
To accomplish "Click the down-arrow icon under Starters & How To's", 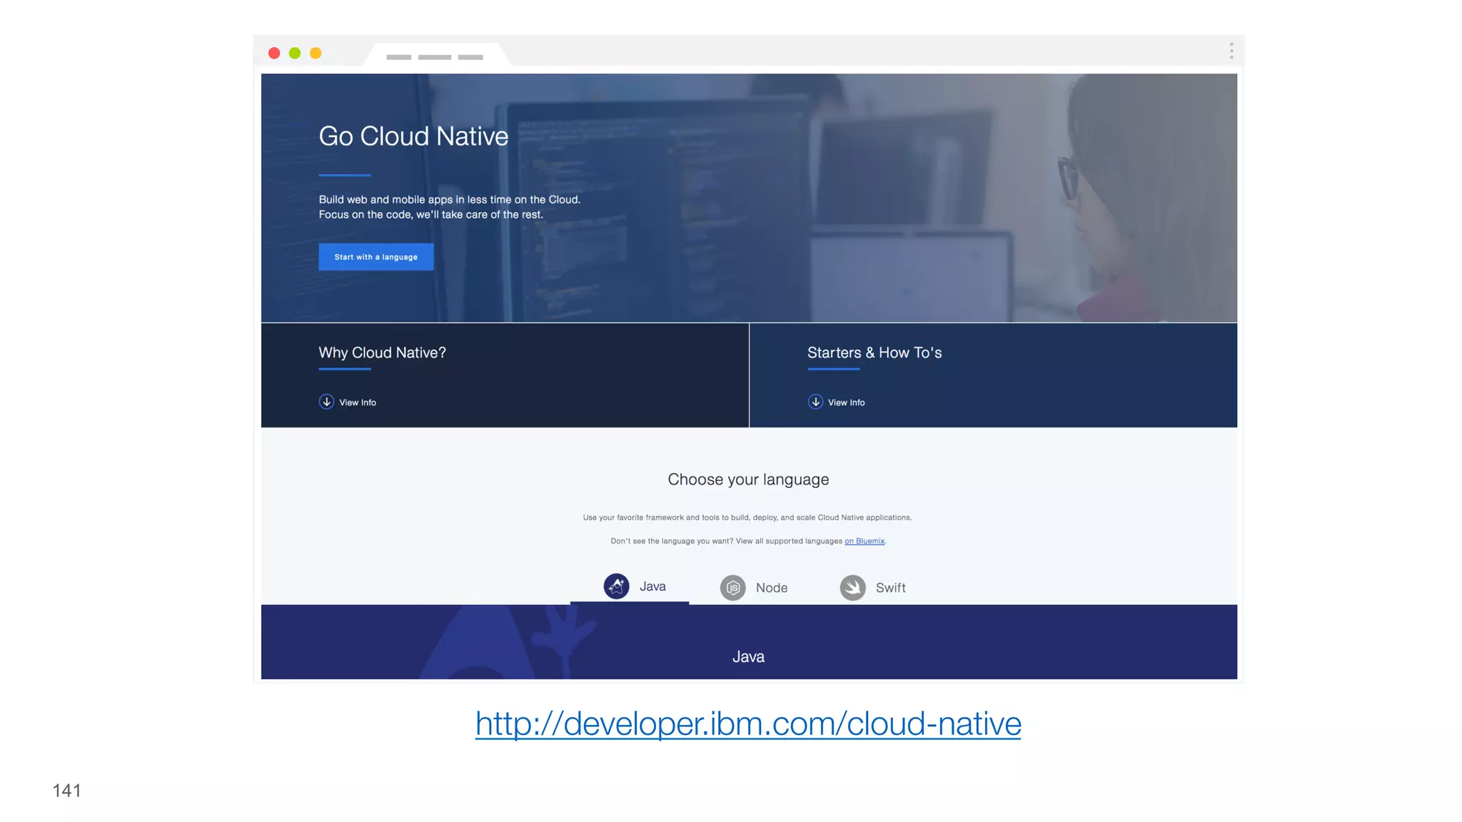I will pyautogui.click(x=815, y=402).
